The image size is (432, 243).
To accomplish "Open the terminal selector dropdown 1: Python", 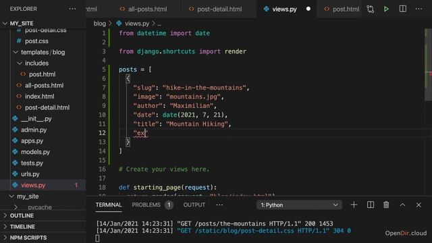I will [x=299, y=205].
